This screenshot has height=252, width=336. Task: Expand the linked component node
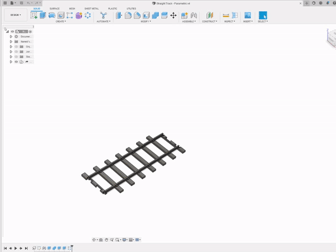click(11, 62)
